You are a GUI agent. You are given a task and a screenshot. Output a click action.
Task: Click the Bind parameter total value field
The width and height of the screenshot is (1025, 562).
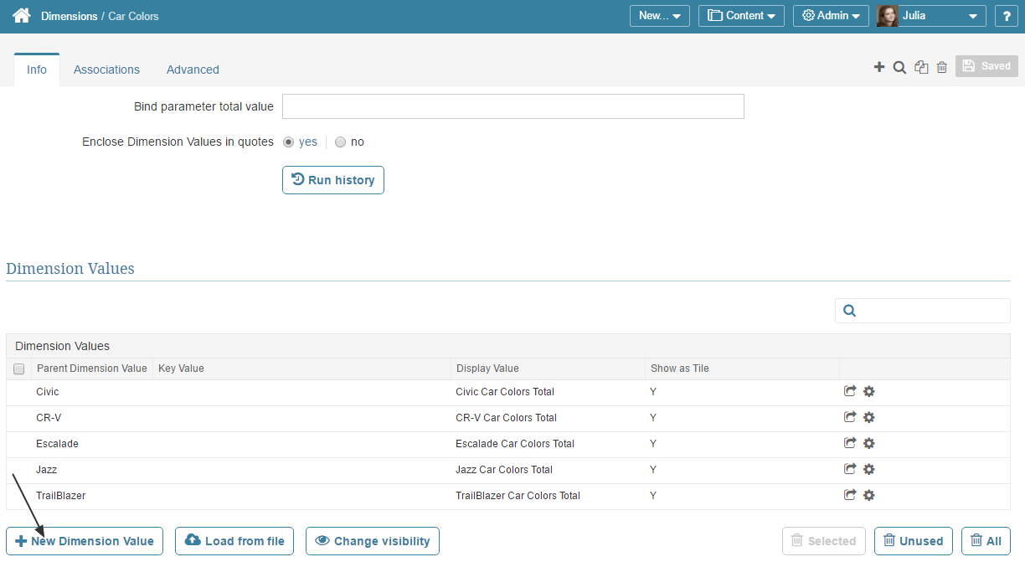pos(512,106)
